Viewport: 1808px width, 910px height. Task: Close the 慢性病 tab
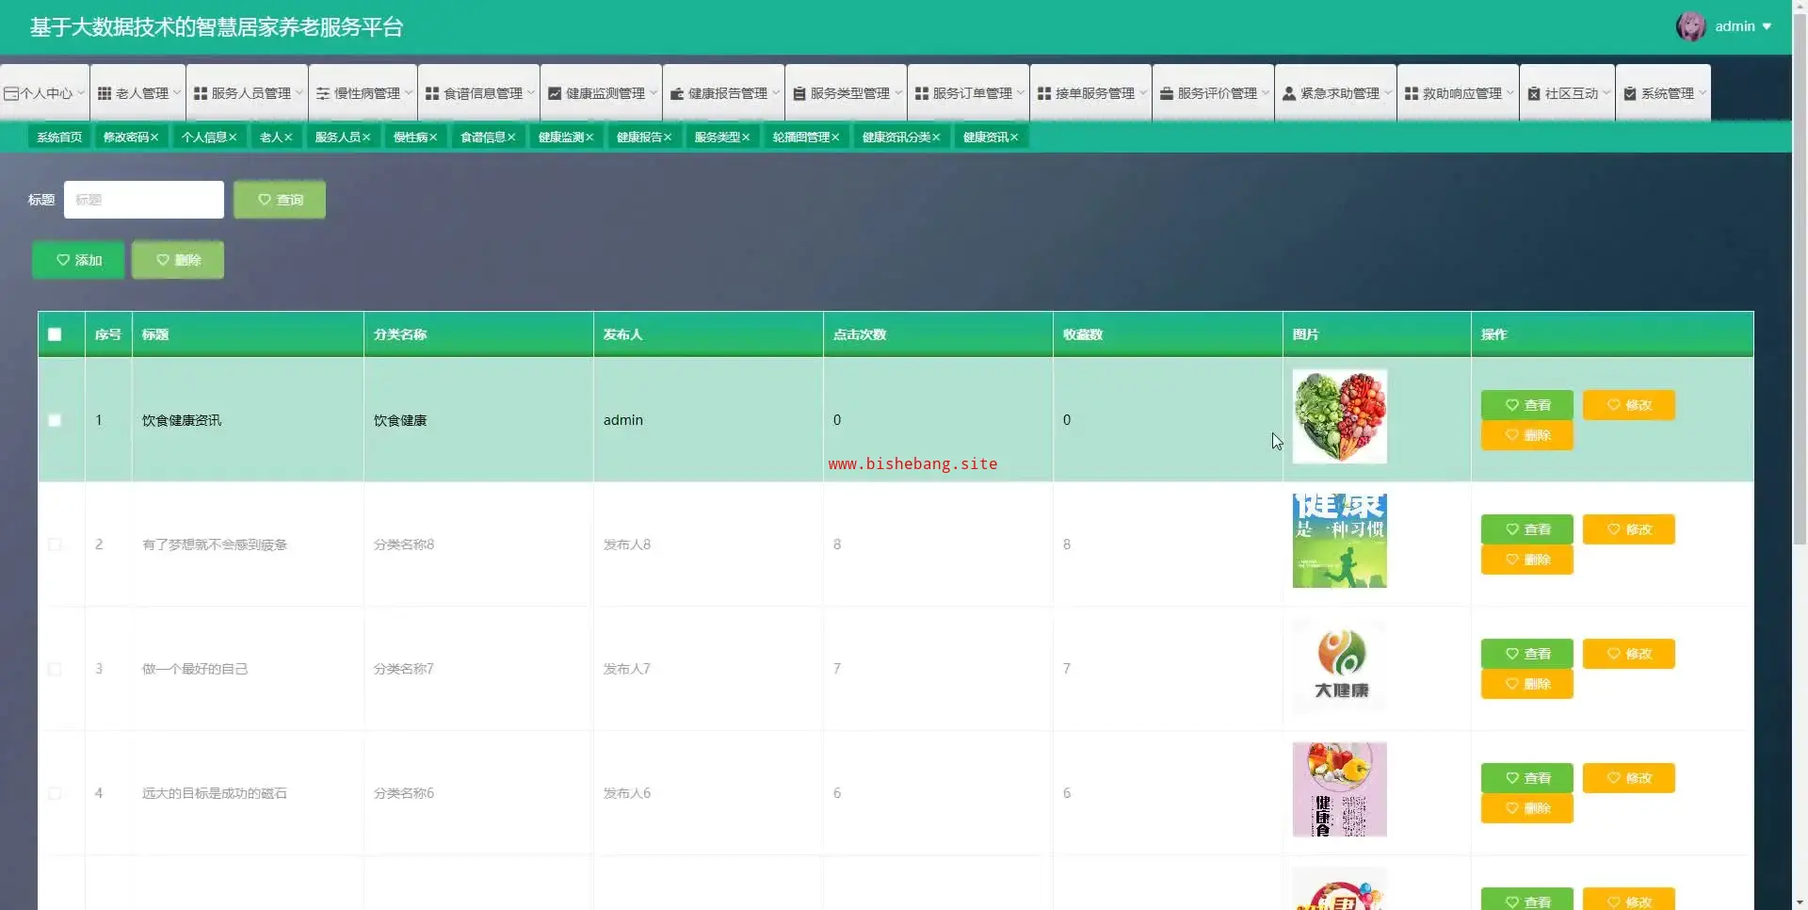point(433,138)
